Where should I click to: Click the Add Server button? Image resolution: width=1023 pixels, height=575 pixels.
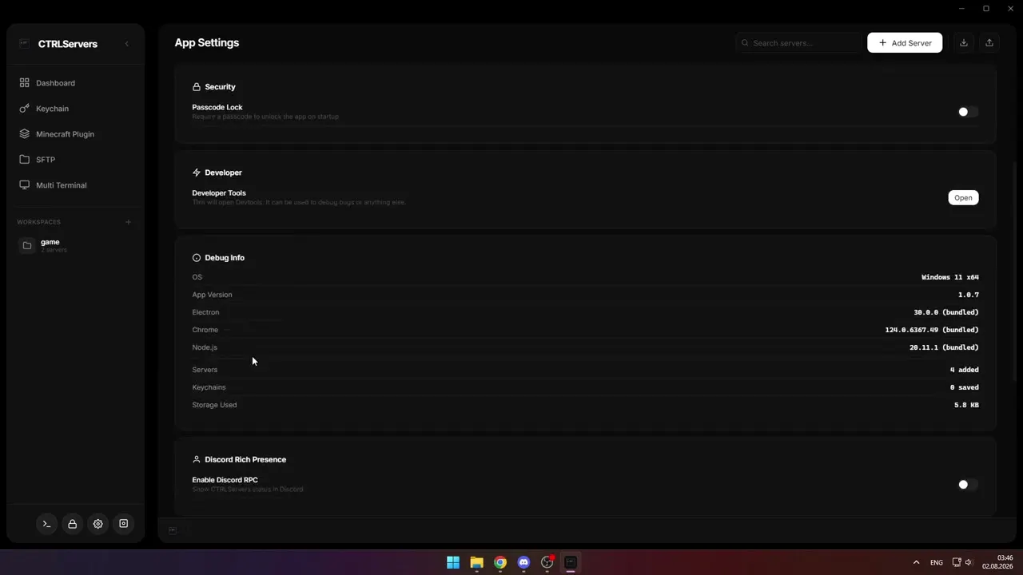905,43
